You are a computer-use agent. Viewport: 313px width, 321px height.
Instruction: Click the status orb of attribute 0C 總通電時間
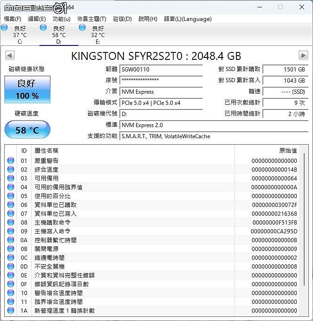click(11, 257)
